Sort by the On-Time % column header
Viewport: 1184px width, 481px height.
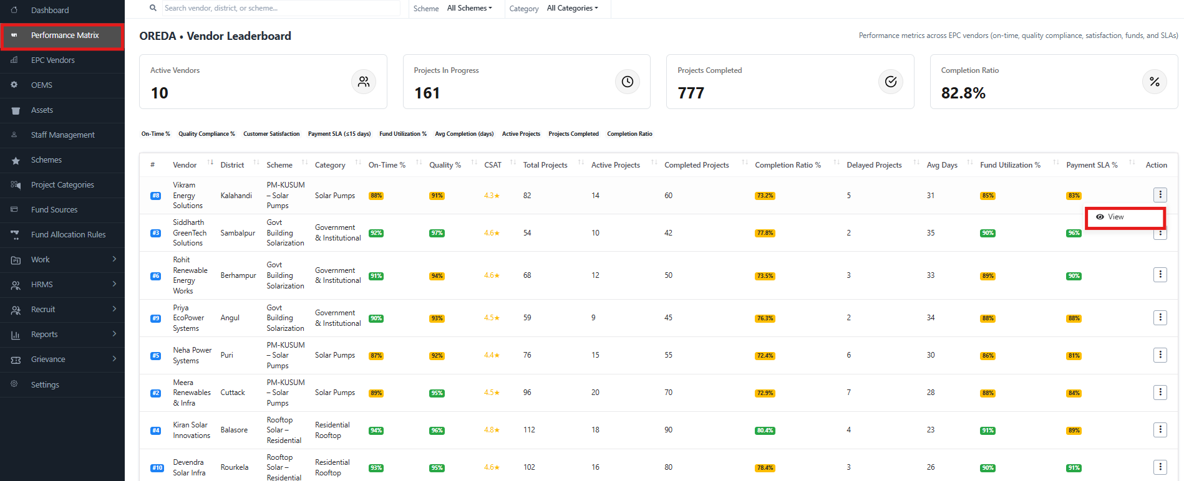click(x=387, y=165)
